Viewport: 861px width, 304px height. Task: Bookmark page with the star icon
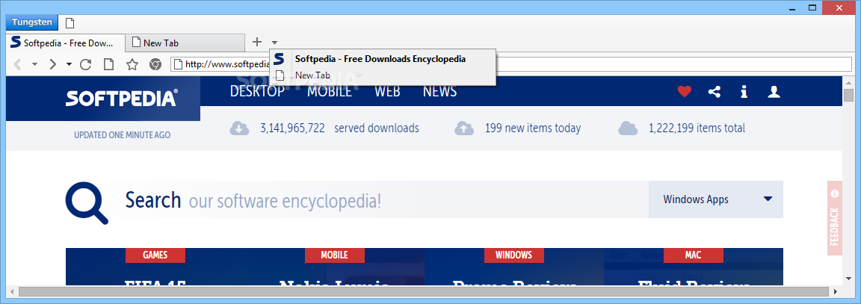point(132,64)
